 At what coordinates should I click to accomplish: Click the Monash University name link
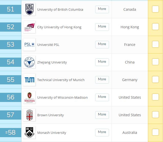pyautogui.click(x=52, y=133)
